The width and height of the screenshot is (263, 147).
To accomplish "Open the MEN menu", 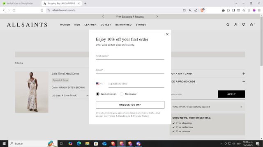I will [x=77, y=24].
